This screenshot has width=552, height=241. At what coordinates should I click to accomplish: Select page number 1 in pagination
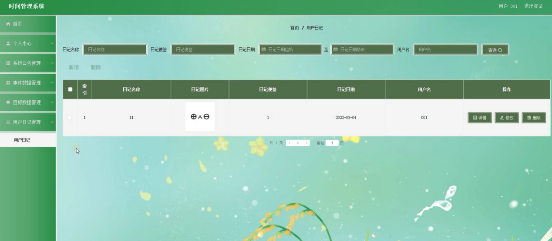[298, 143]
